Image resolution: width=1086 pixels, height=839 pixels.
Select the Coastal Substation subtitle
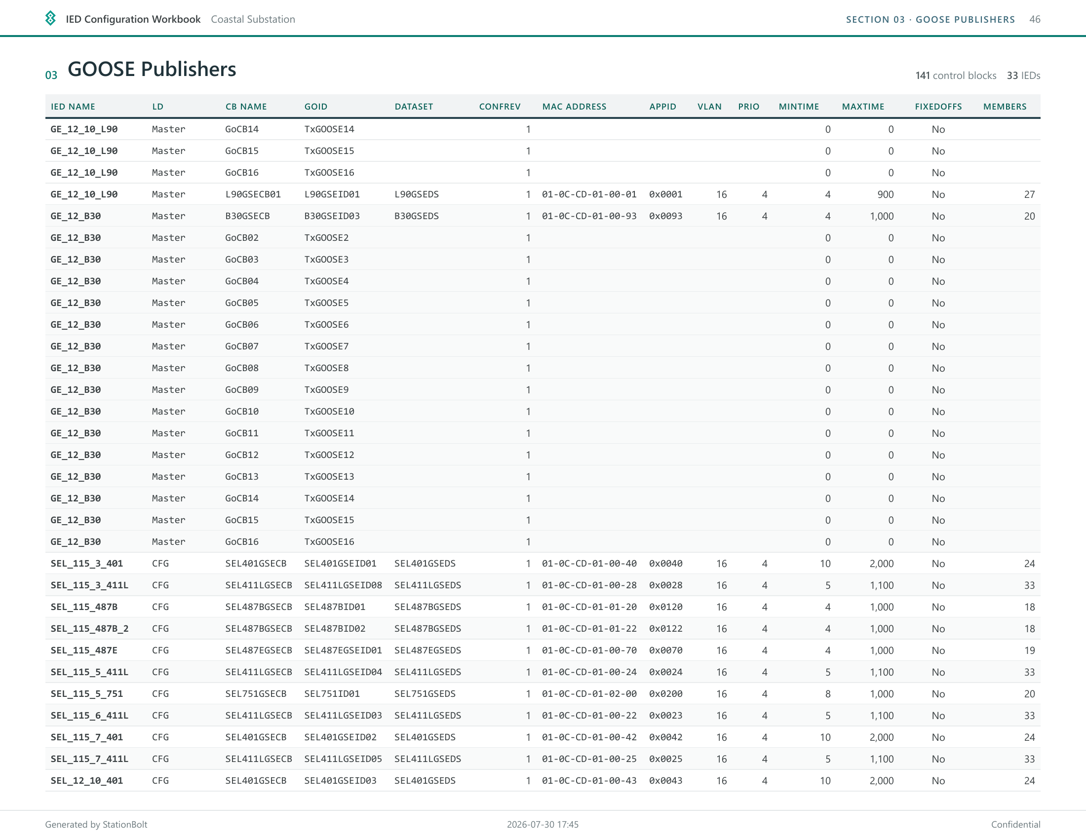click(253, 19)
